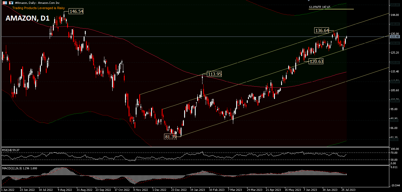The height and width of the screenshot is (192, 402).
Task: Click the 86.00 level on price axis
Action: tap(394, 128)
